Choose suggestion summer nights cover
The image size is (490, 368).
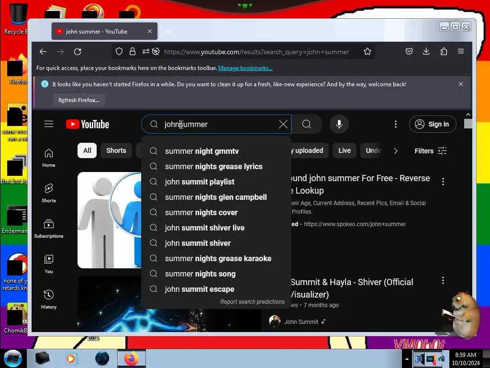pos(216,212)
